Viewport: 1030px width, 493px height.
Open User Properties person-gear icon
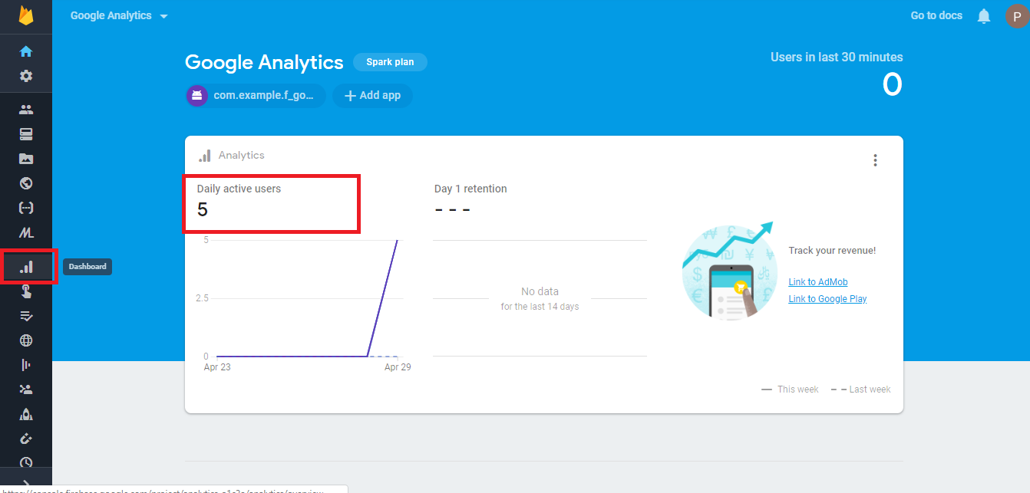click(26, 389)
